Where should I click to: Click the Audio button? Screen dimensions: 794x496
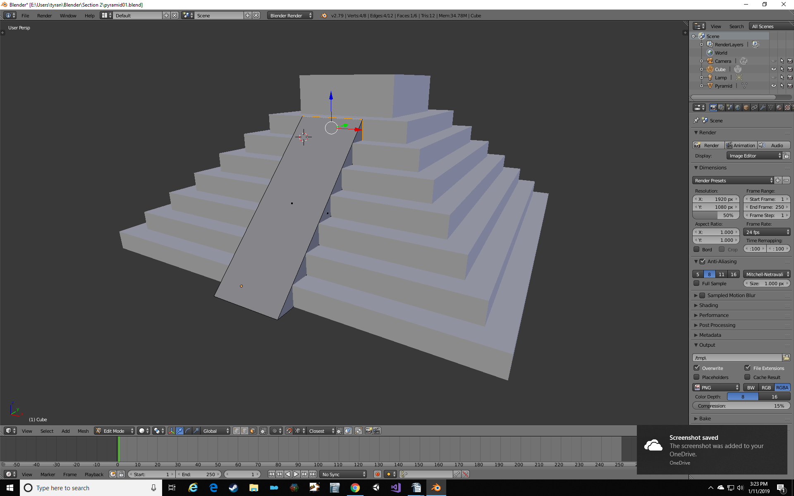(774, 145)
